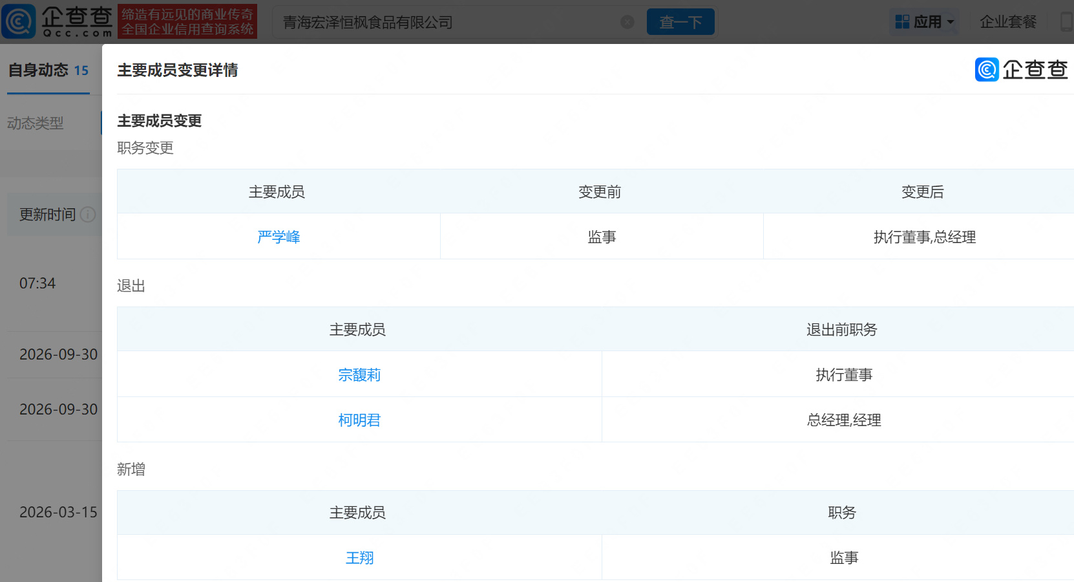Open the 企业套餐 menu item
Screen dimensions: 1074x582
click(1008, 22)
